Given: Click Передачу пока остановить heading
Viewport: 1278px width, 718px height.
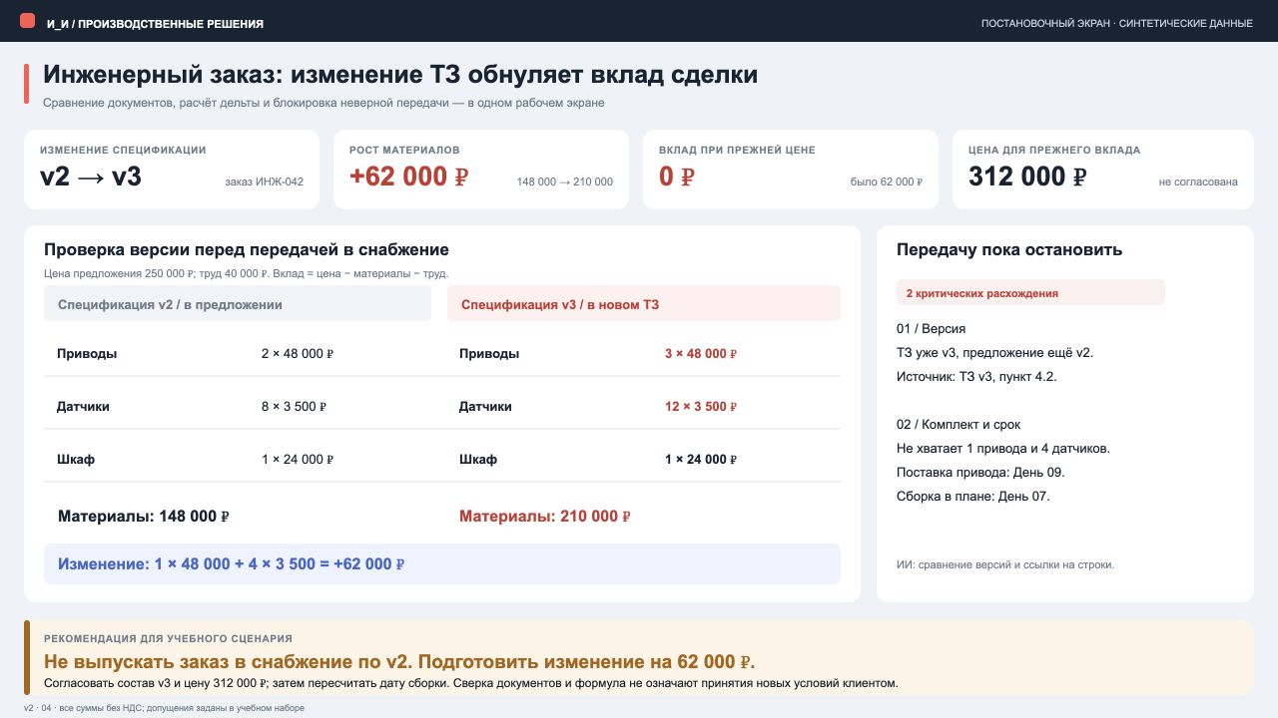Looking at the screenshot, I should click(1009, 249).
